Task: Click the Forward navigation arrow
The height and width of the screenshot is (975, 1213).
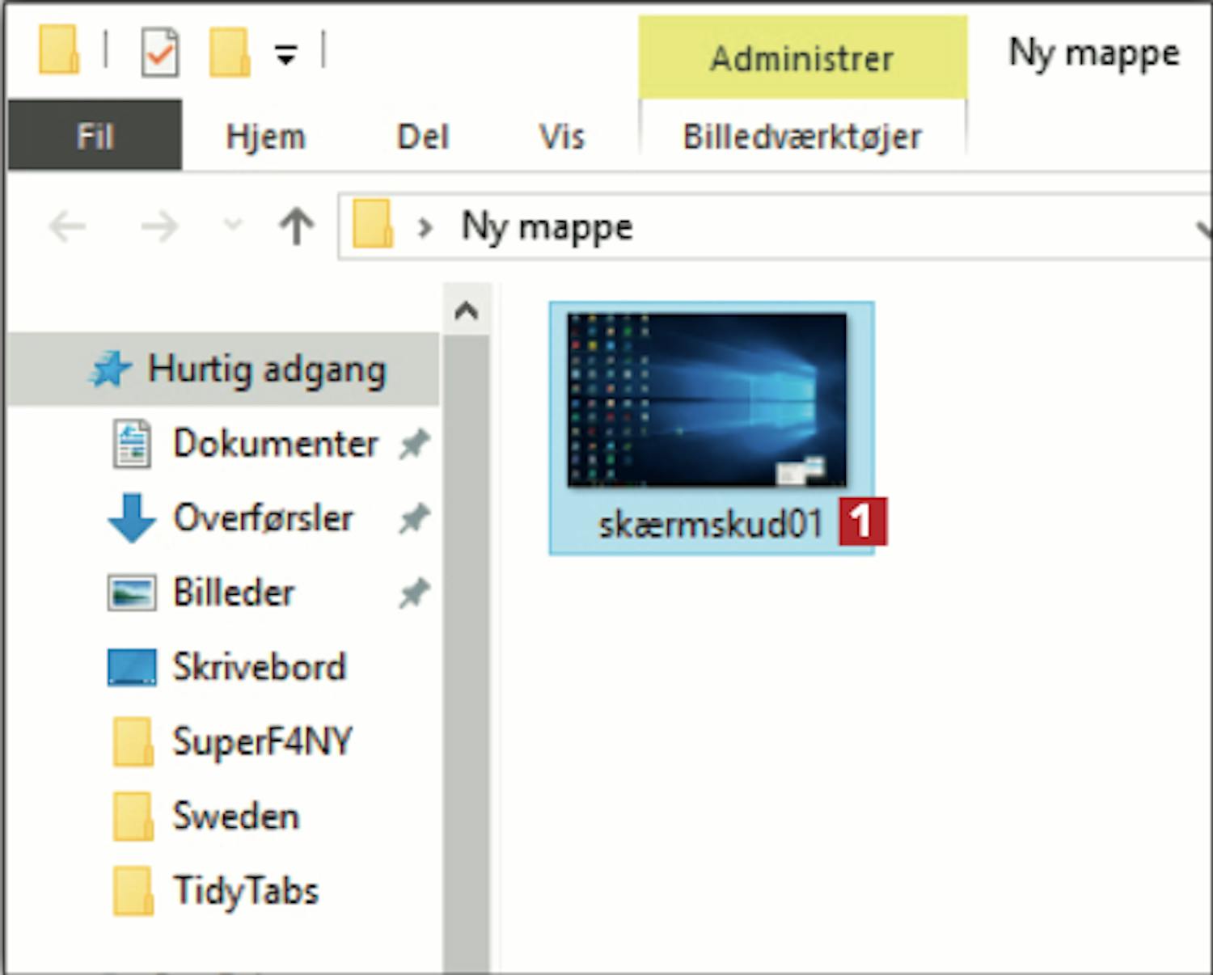Action: [x=159, y=226]
